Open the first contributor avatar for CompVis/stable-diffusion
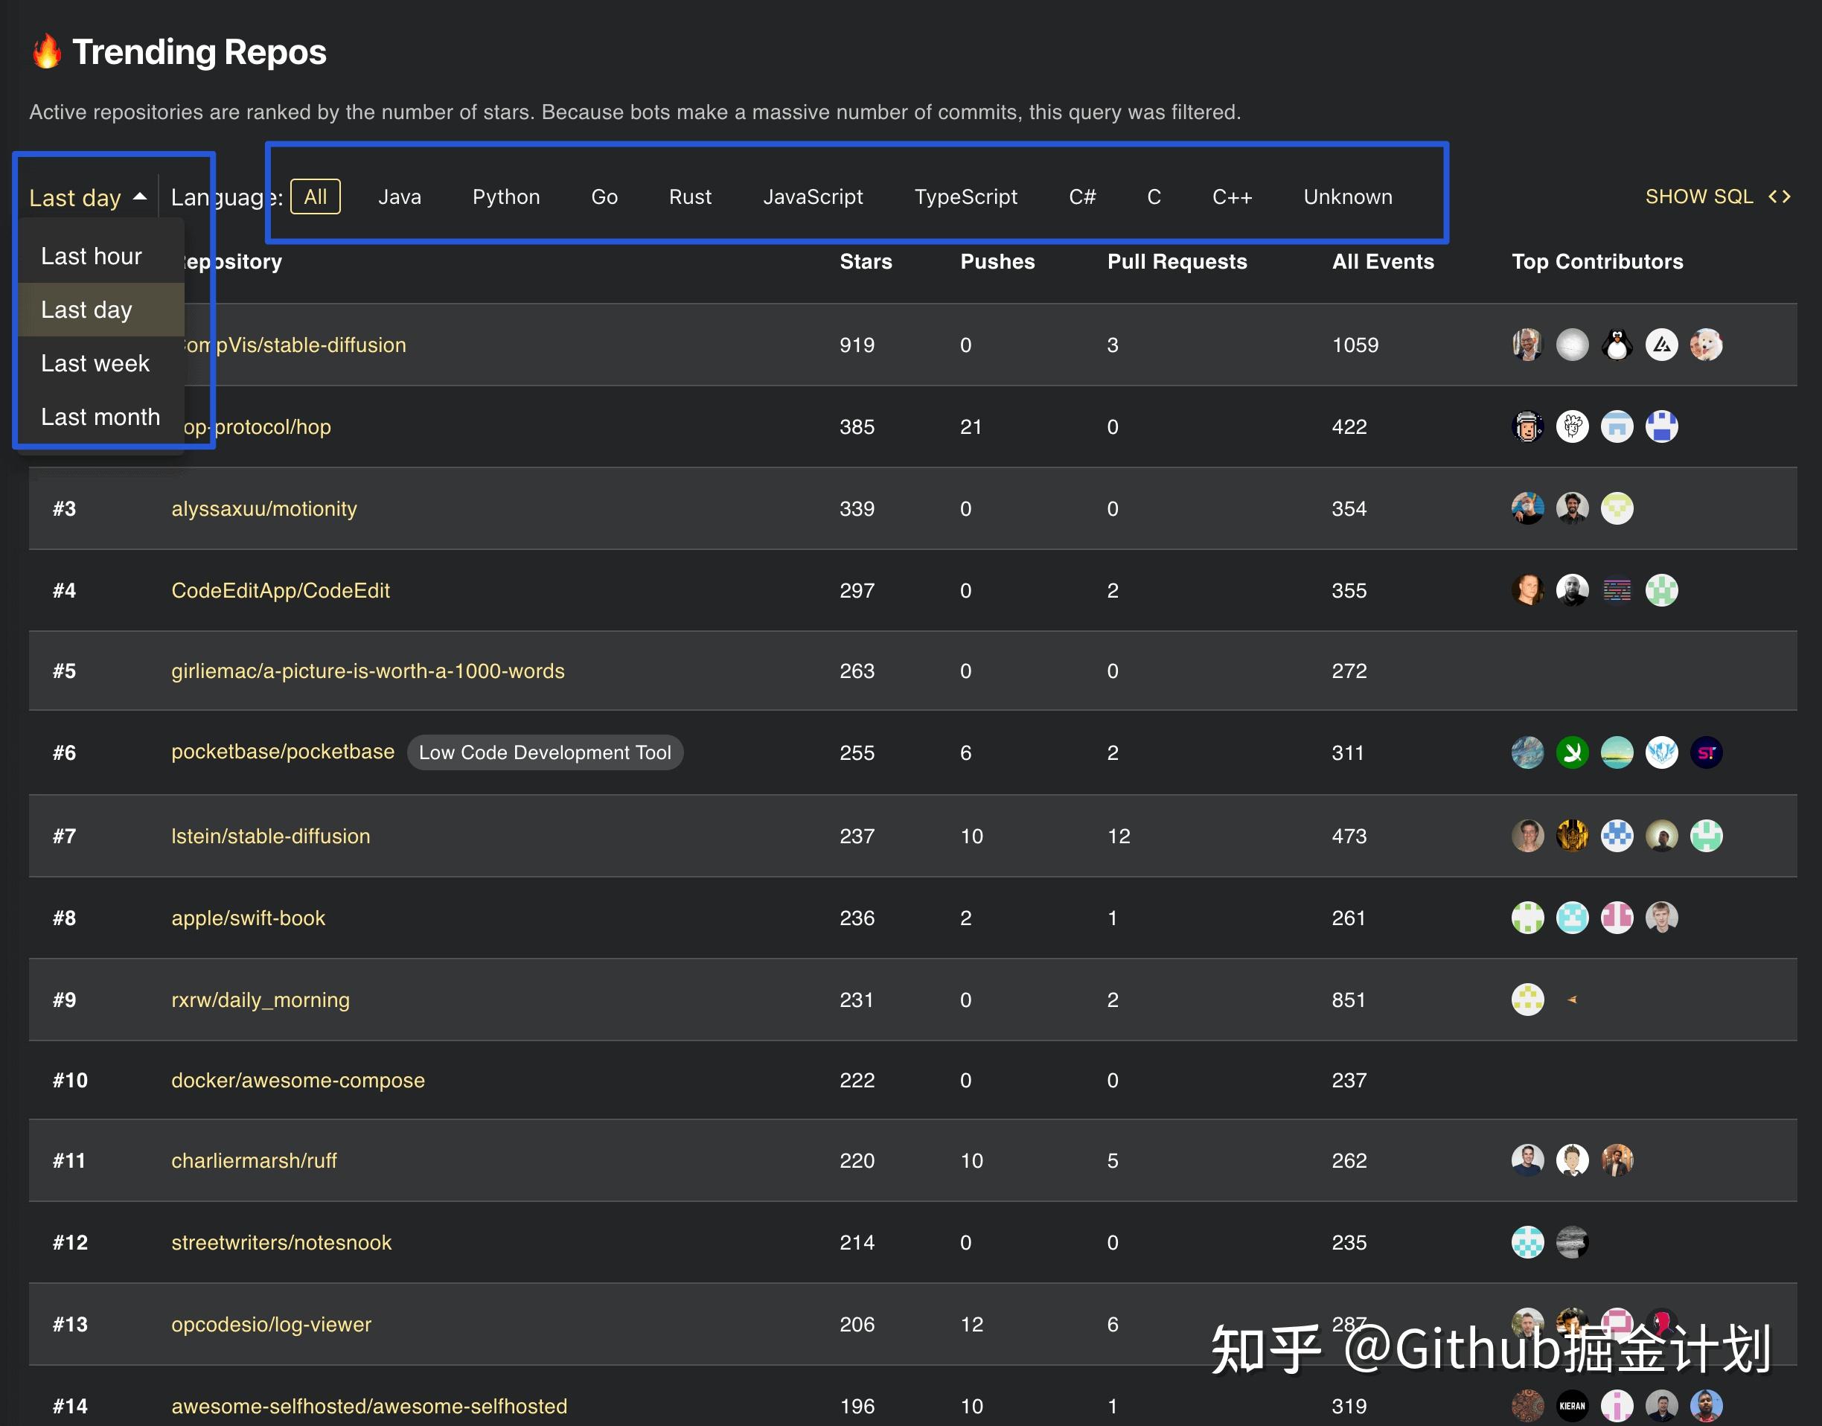Image resolution: width=1822 pixels, height=1426 pixels. pyautogui.click(x=1528, y=344)
